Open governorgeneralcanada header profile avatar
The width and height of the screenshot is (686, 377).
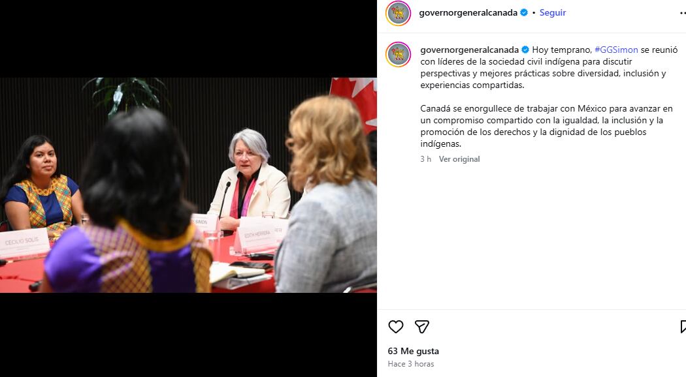tap(398, 13)
